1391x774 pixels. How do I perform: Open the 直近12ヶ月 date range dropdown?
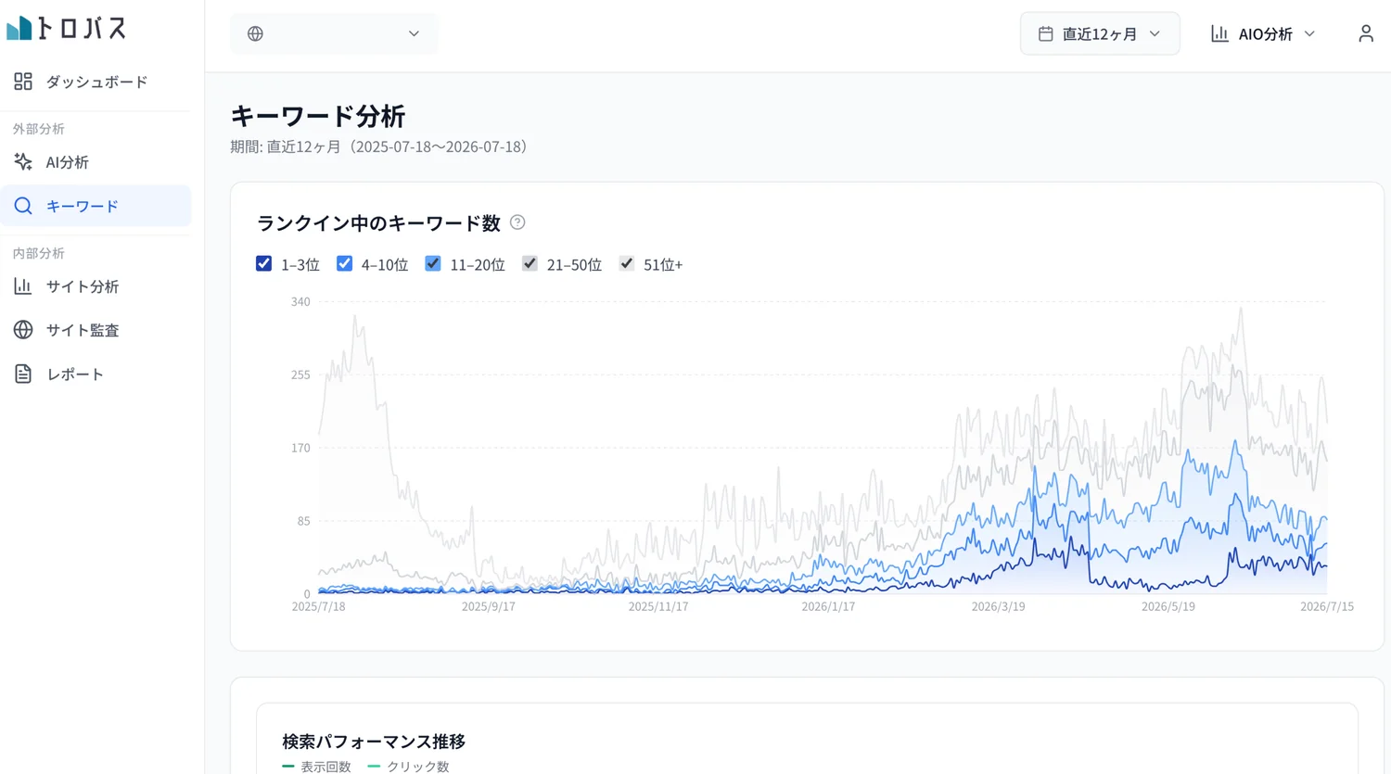tap(1100, 33)
